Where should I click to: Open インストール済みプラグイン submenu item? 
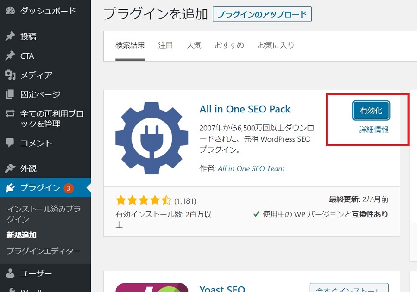click(x=44, y=214)
